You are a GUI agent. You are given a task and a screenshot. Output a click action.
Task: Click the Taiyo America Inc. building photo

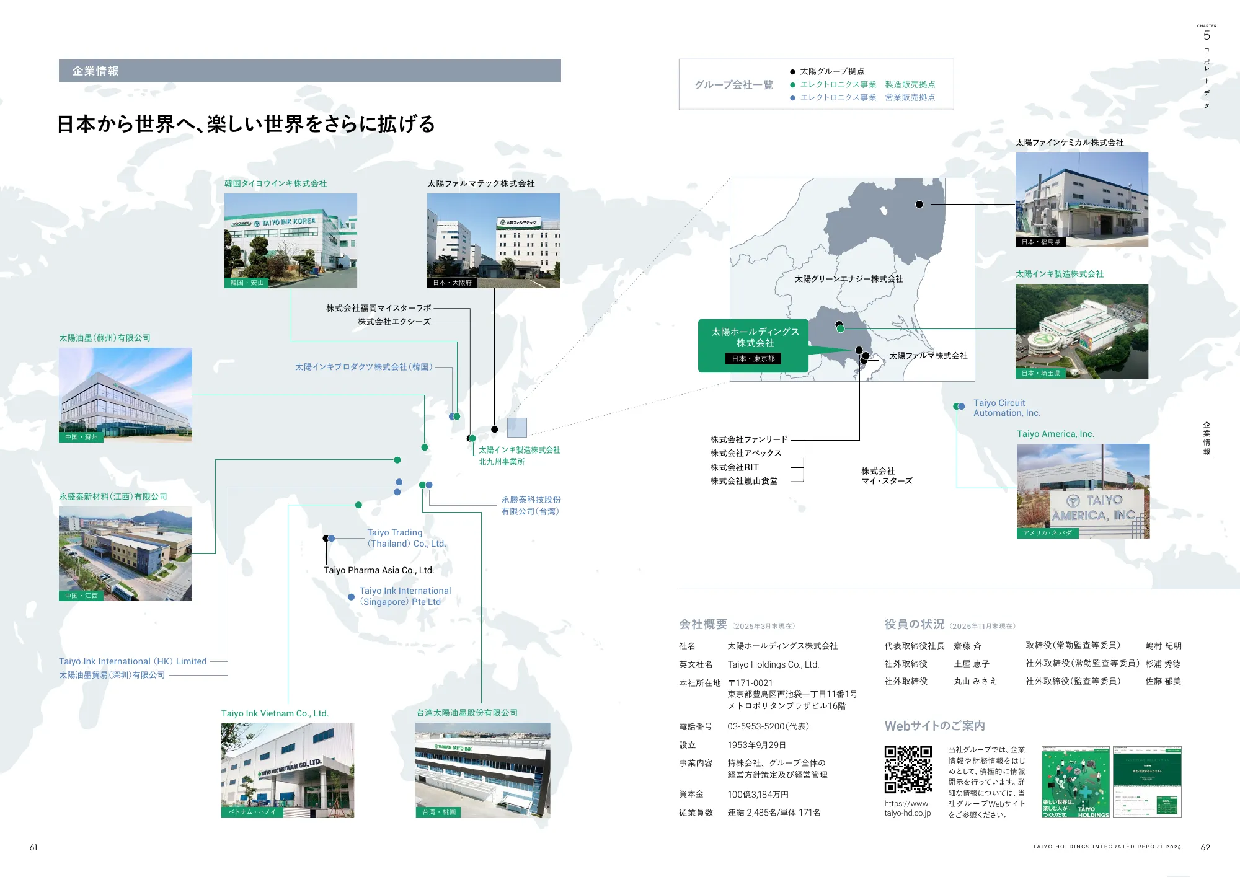(1083, 491)
